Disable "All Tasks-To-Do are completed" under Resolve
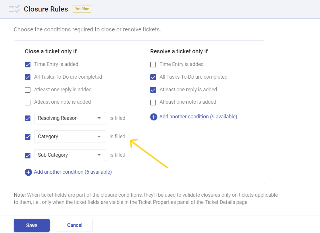 (x=153, y=77)
